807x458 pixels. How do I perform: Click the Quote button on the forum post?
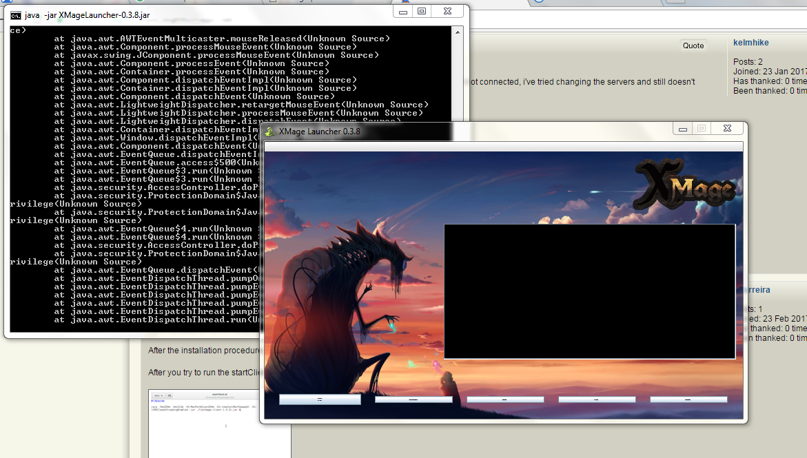(x=693, y=45)
